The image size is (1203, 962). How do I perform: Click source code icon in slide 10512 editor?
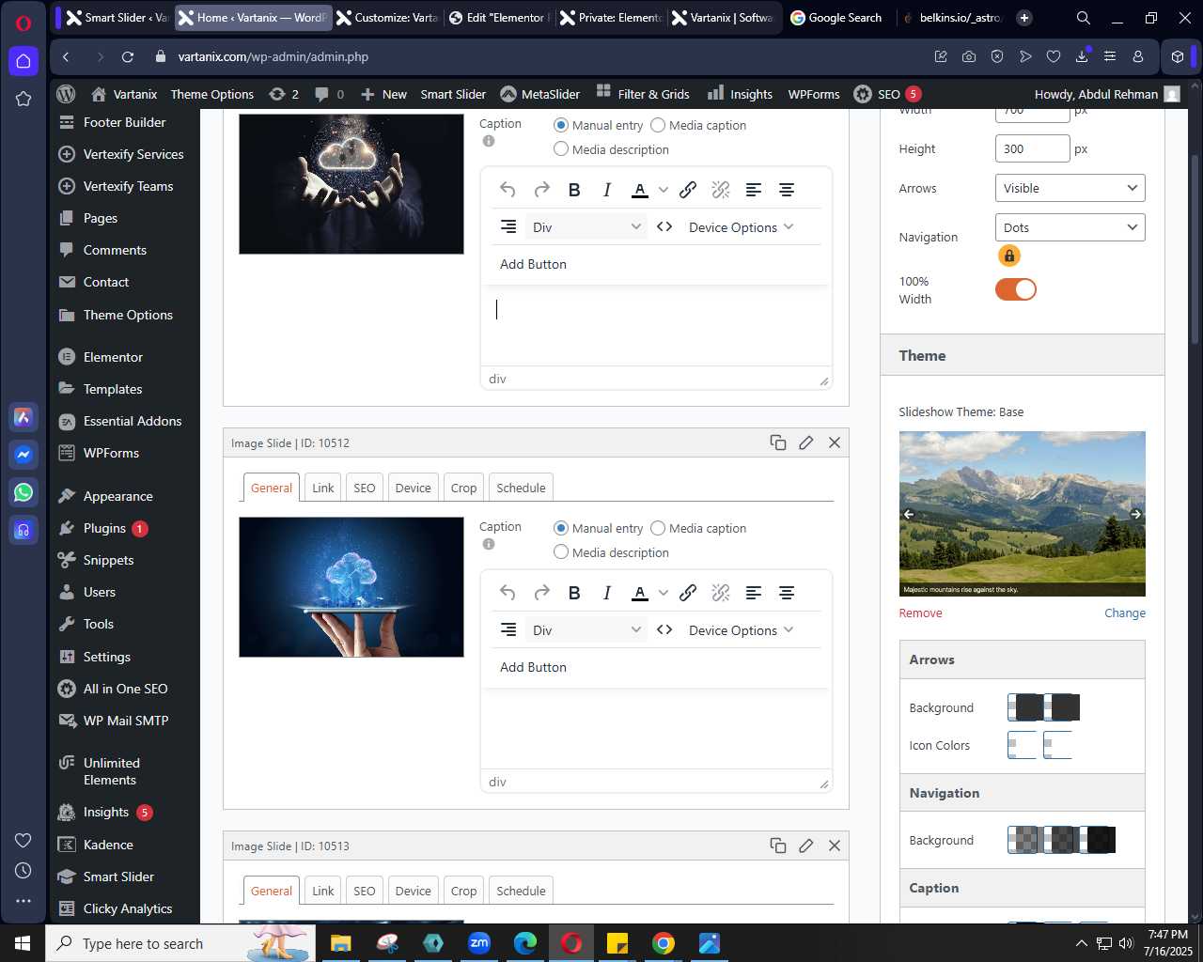[664, 629]
